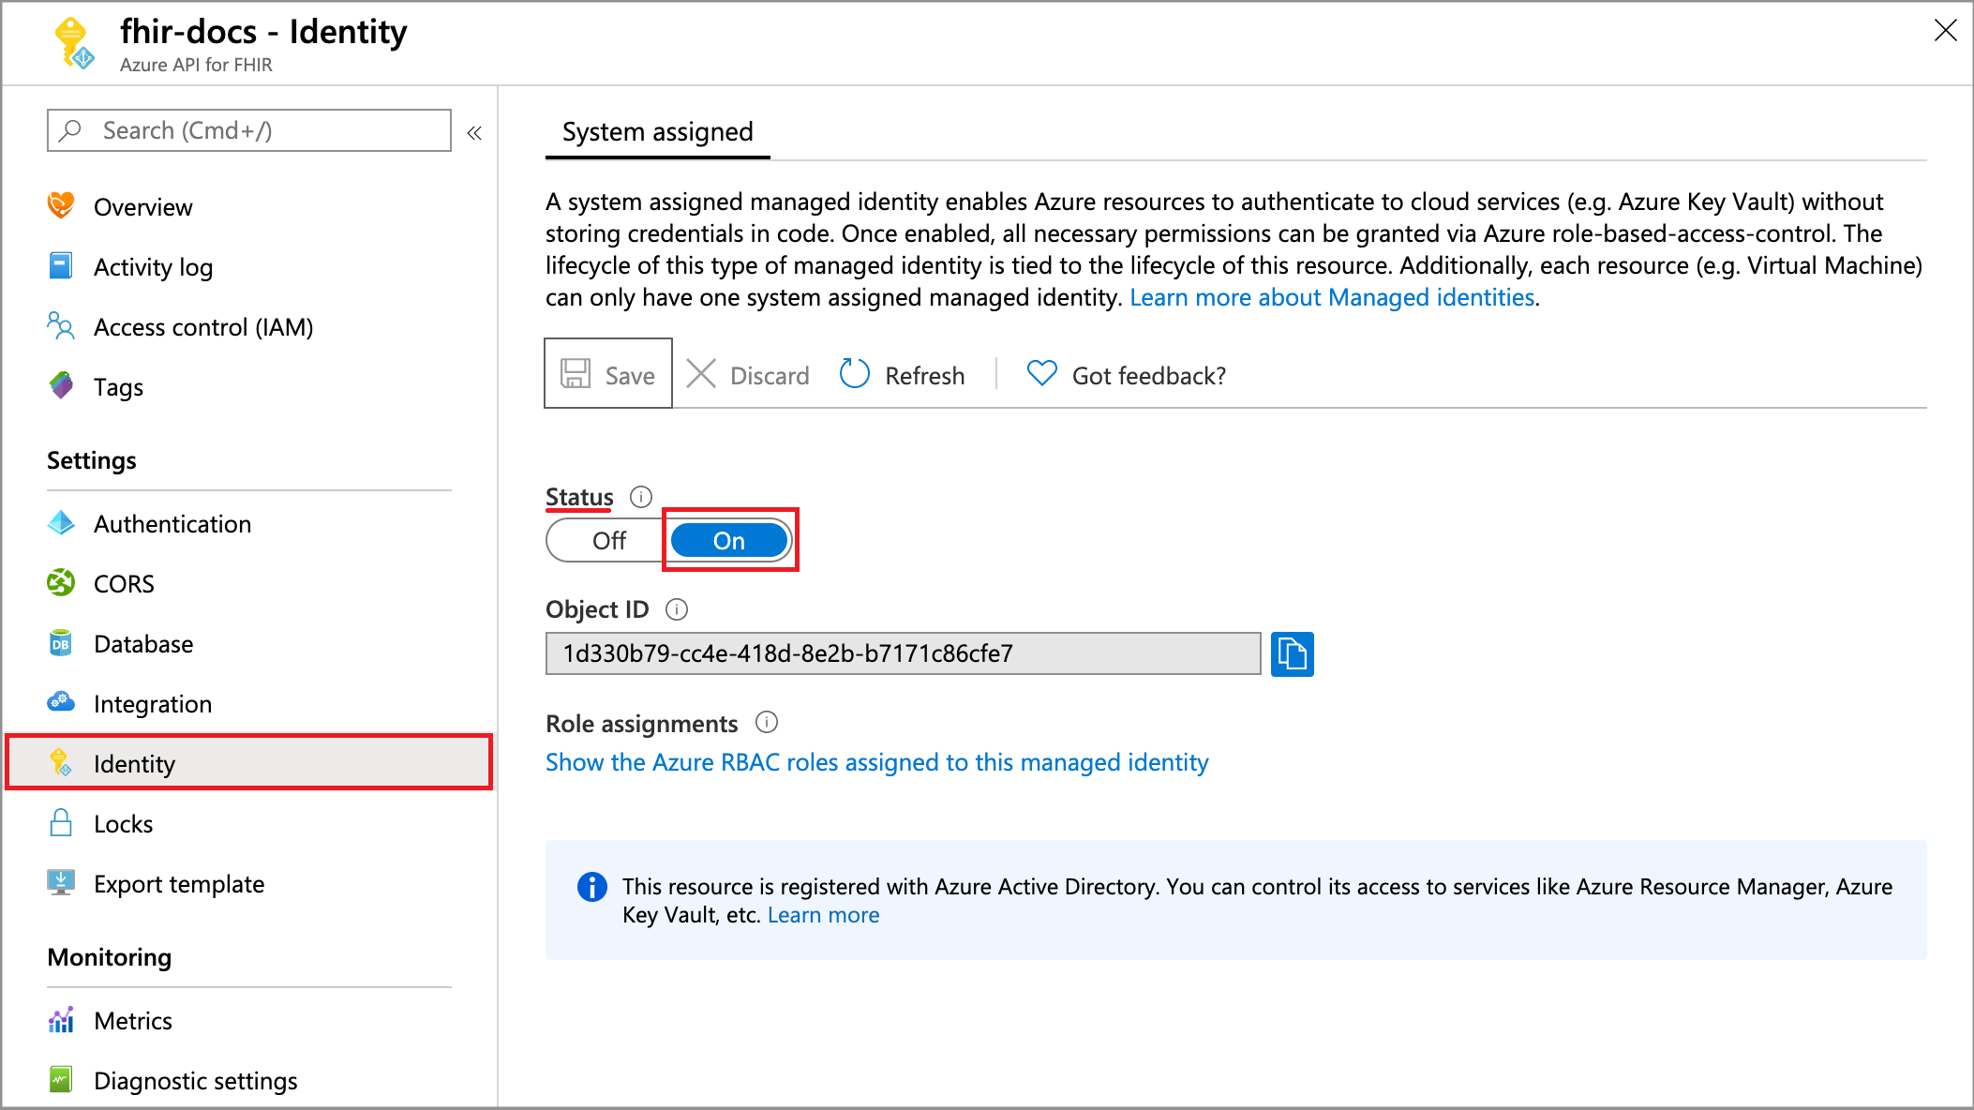This screenshot has height=1110, width=1974.
Task: Click the Got feedback heart icon
Action: coord(1042,374)
